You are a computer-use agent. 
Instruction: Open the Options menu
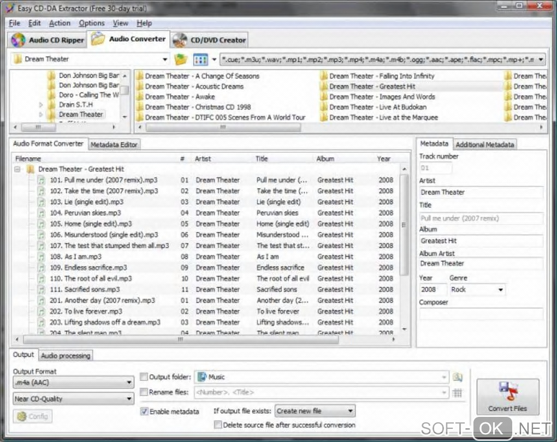pos(92,23)
